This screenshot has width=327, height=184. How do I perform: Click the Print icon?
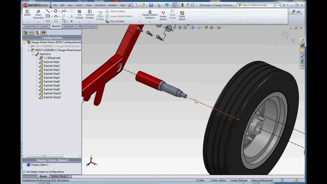(159, 5)
